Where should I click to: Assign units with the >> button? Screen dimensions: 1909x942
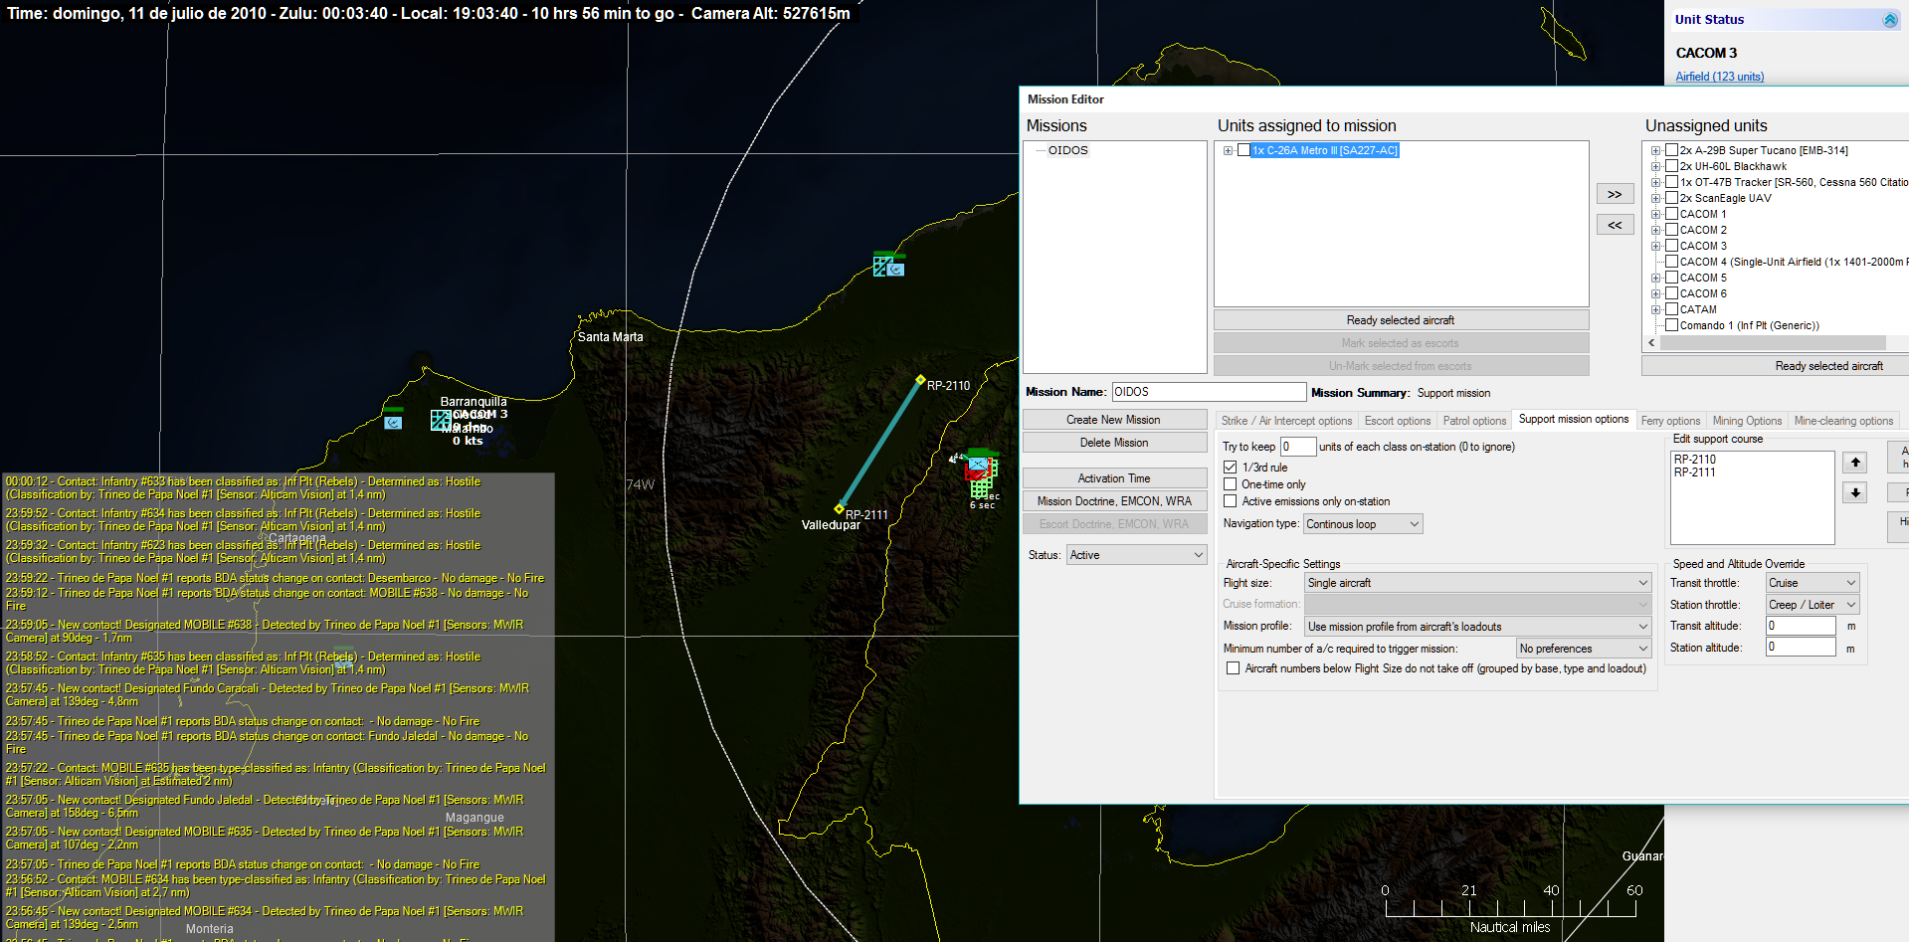(1615, 194)
